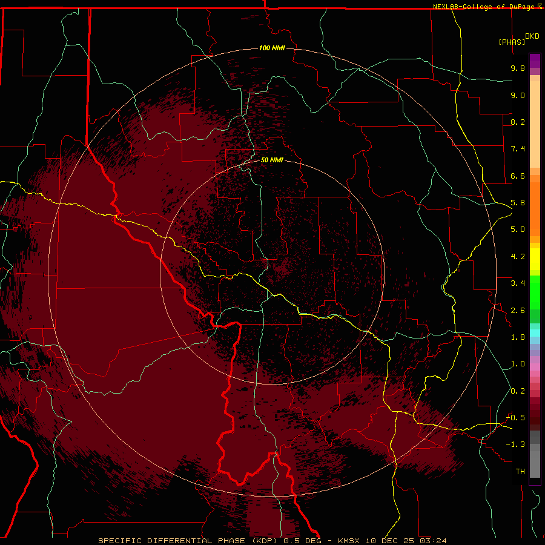
Task: Click the [PHAS] legend unit label
Action: [x=512, y=42]
